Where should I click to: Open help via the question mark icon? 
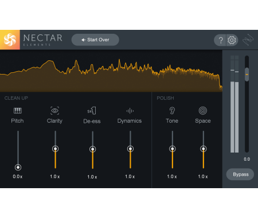221,40
